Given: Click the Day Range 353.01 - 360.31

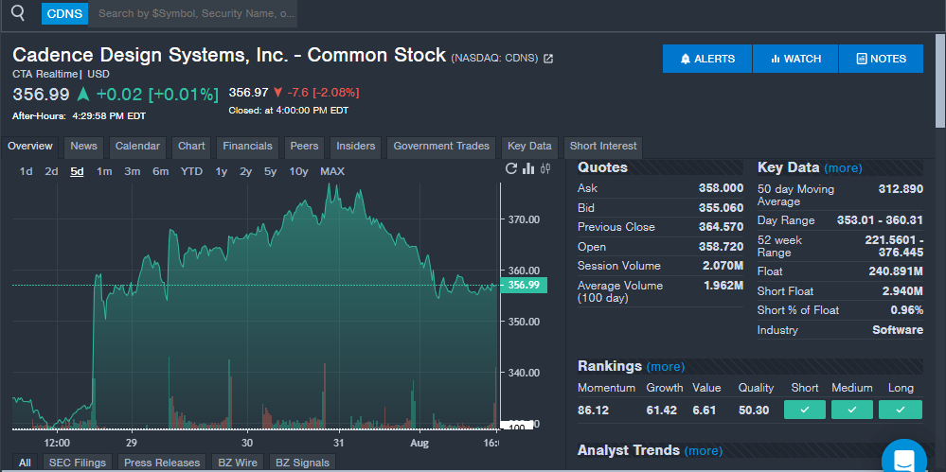Looking at the screenshot, I should coord(881,220).
